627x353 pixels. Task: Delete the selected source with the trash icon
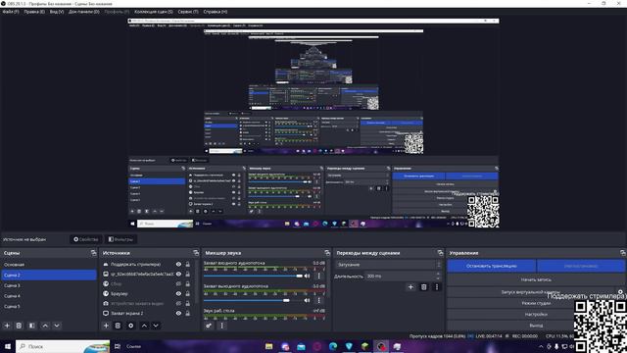[x=118, y=326]
